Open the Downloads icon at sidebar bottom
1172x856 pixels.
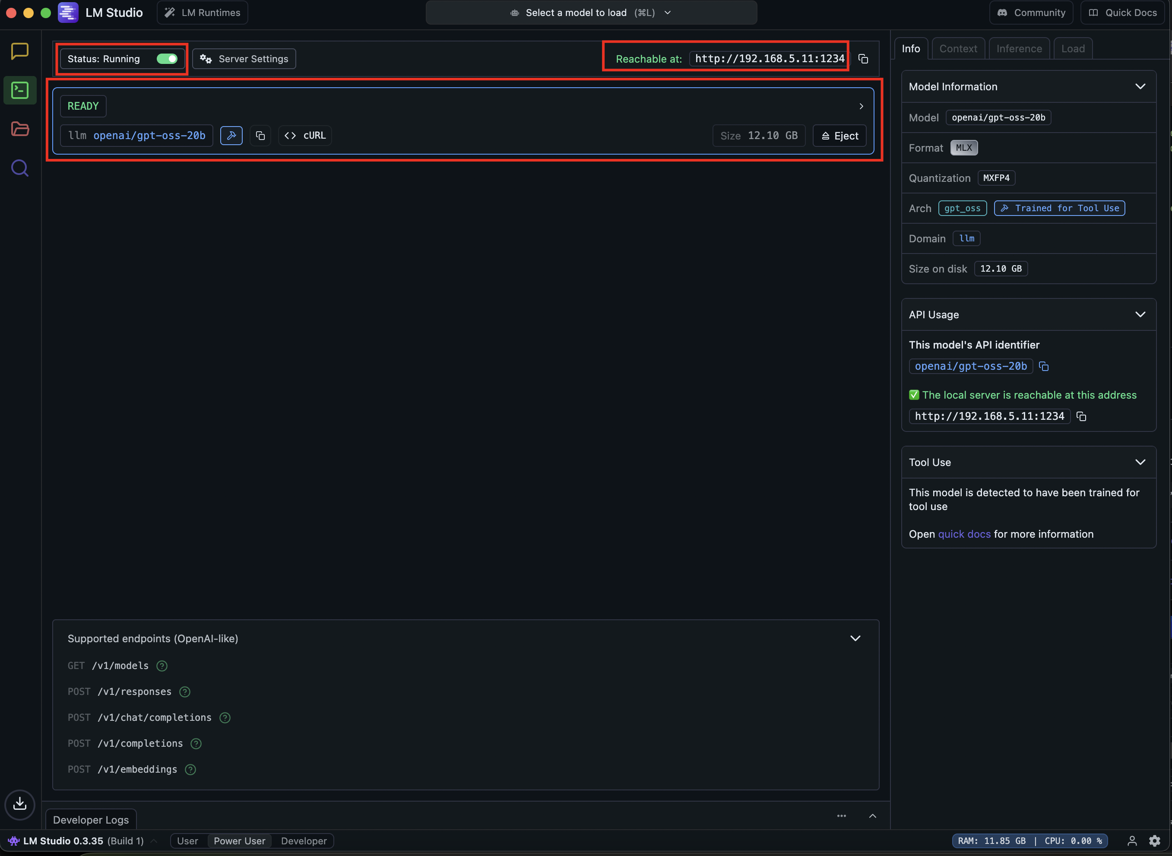(x=20, y=804)
